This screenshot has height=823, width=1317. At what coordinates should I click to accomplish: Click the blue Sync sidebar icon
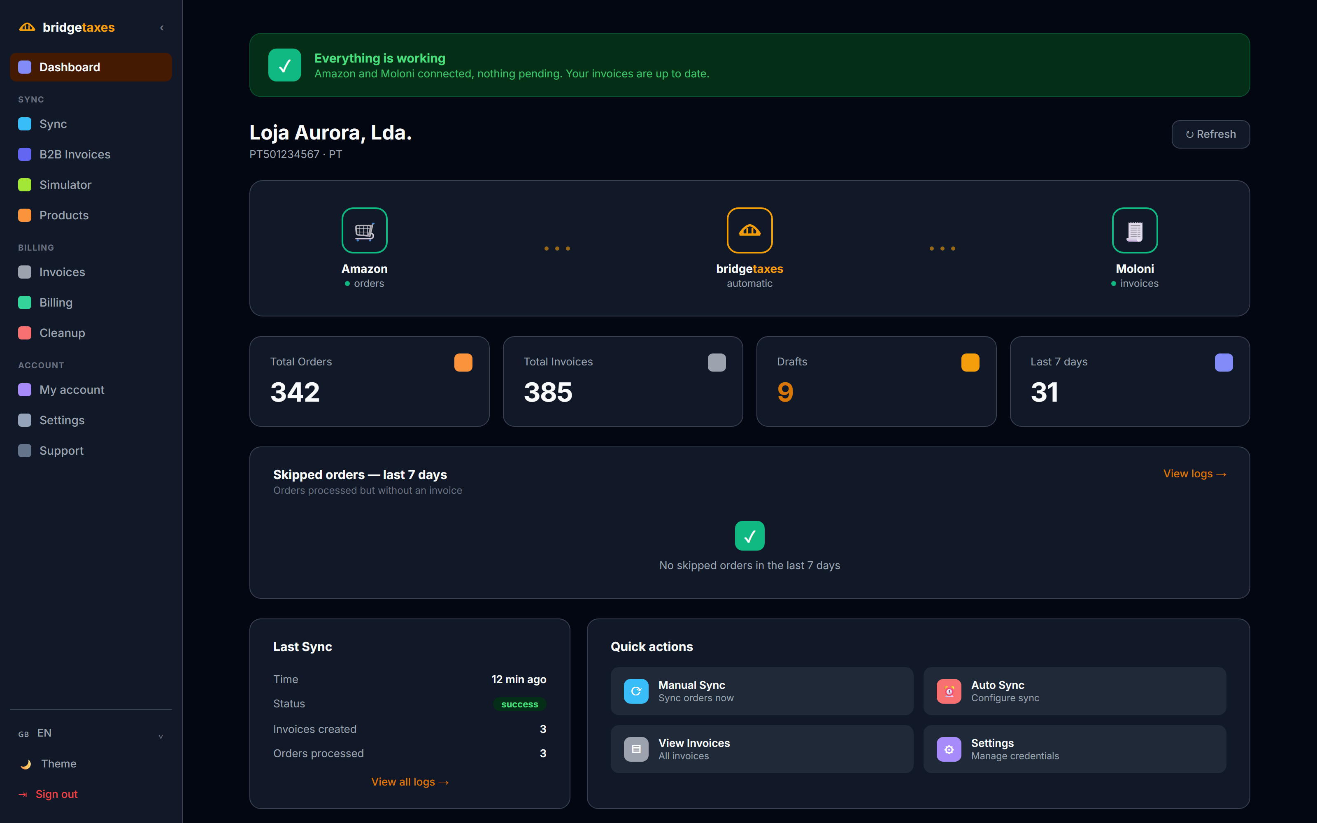(x=25, y=123)
